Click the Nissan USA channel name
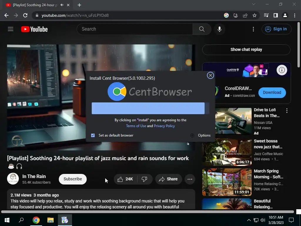This screenshot has width=301, height=226. click(263, 123)
